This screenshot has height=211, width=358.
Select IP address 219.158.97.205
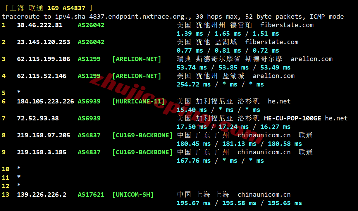[x=44, y=135]
